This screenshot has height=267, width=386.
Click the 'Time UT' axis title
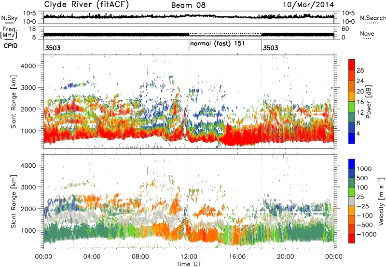pos(189,264)
